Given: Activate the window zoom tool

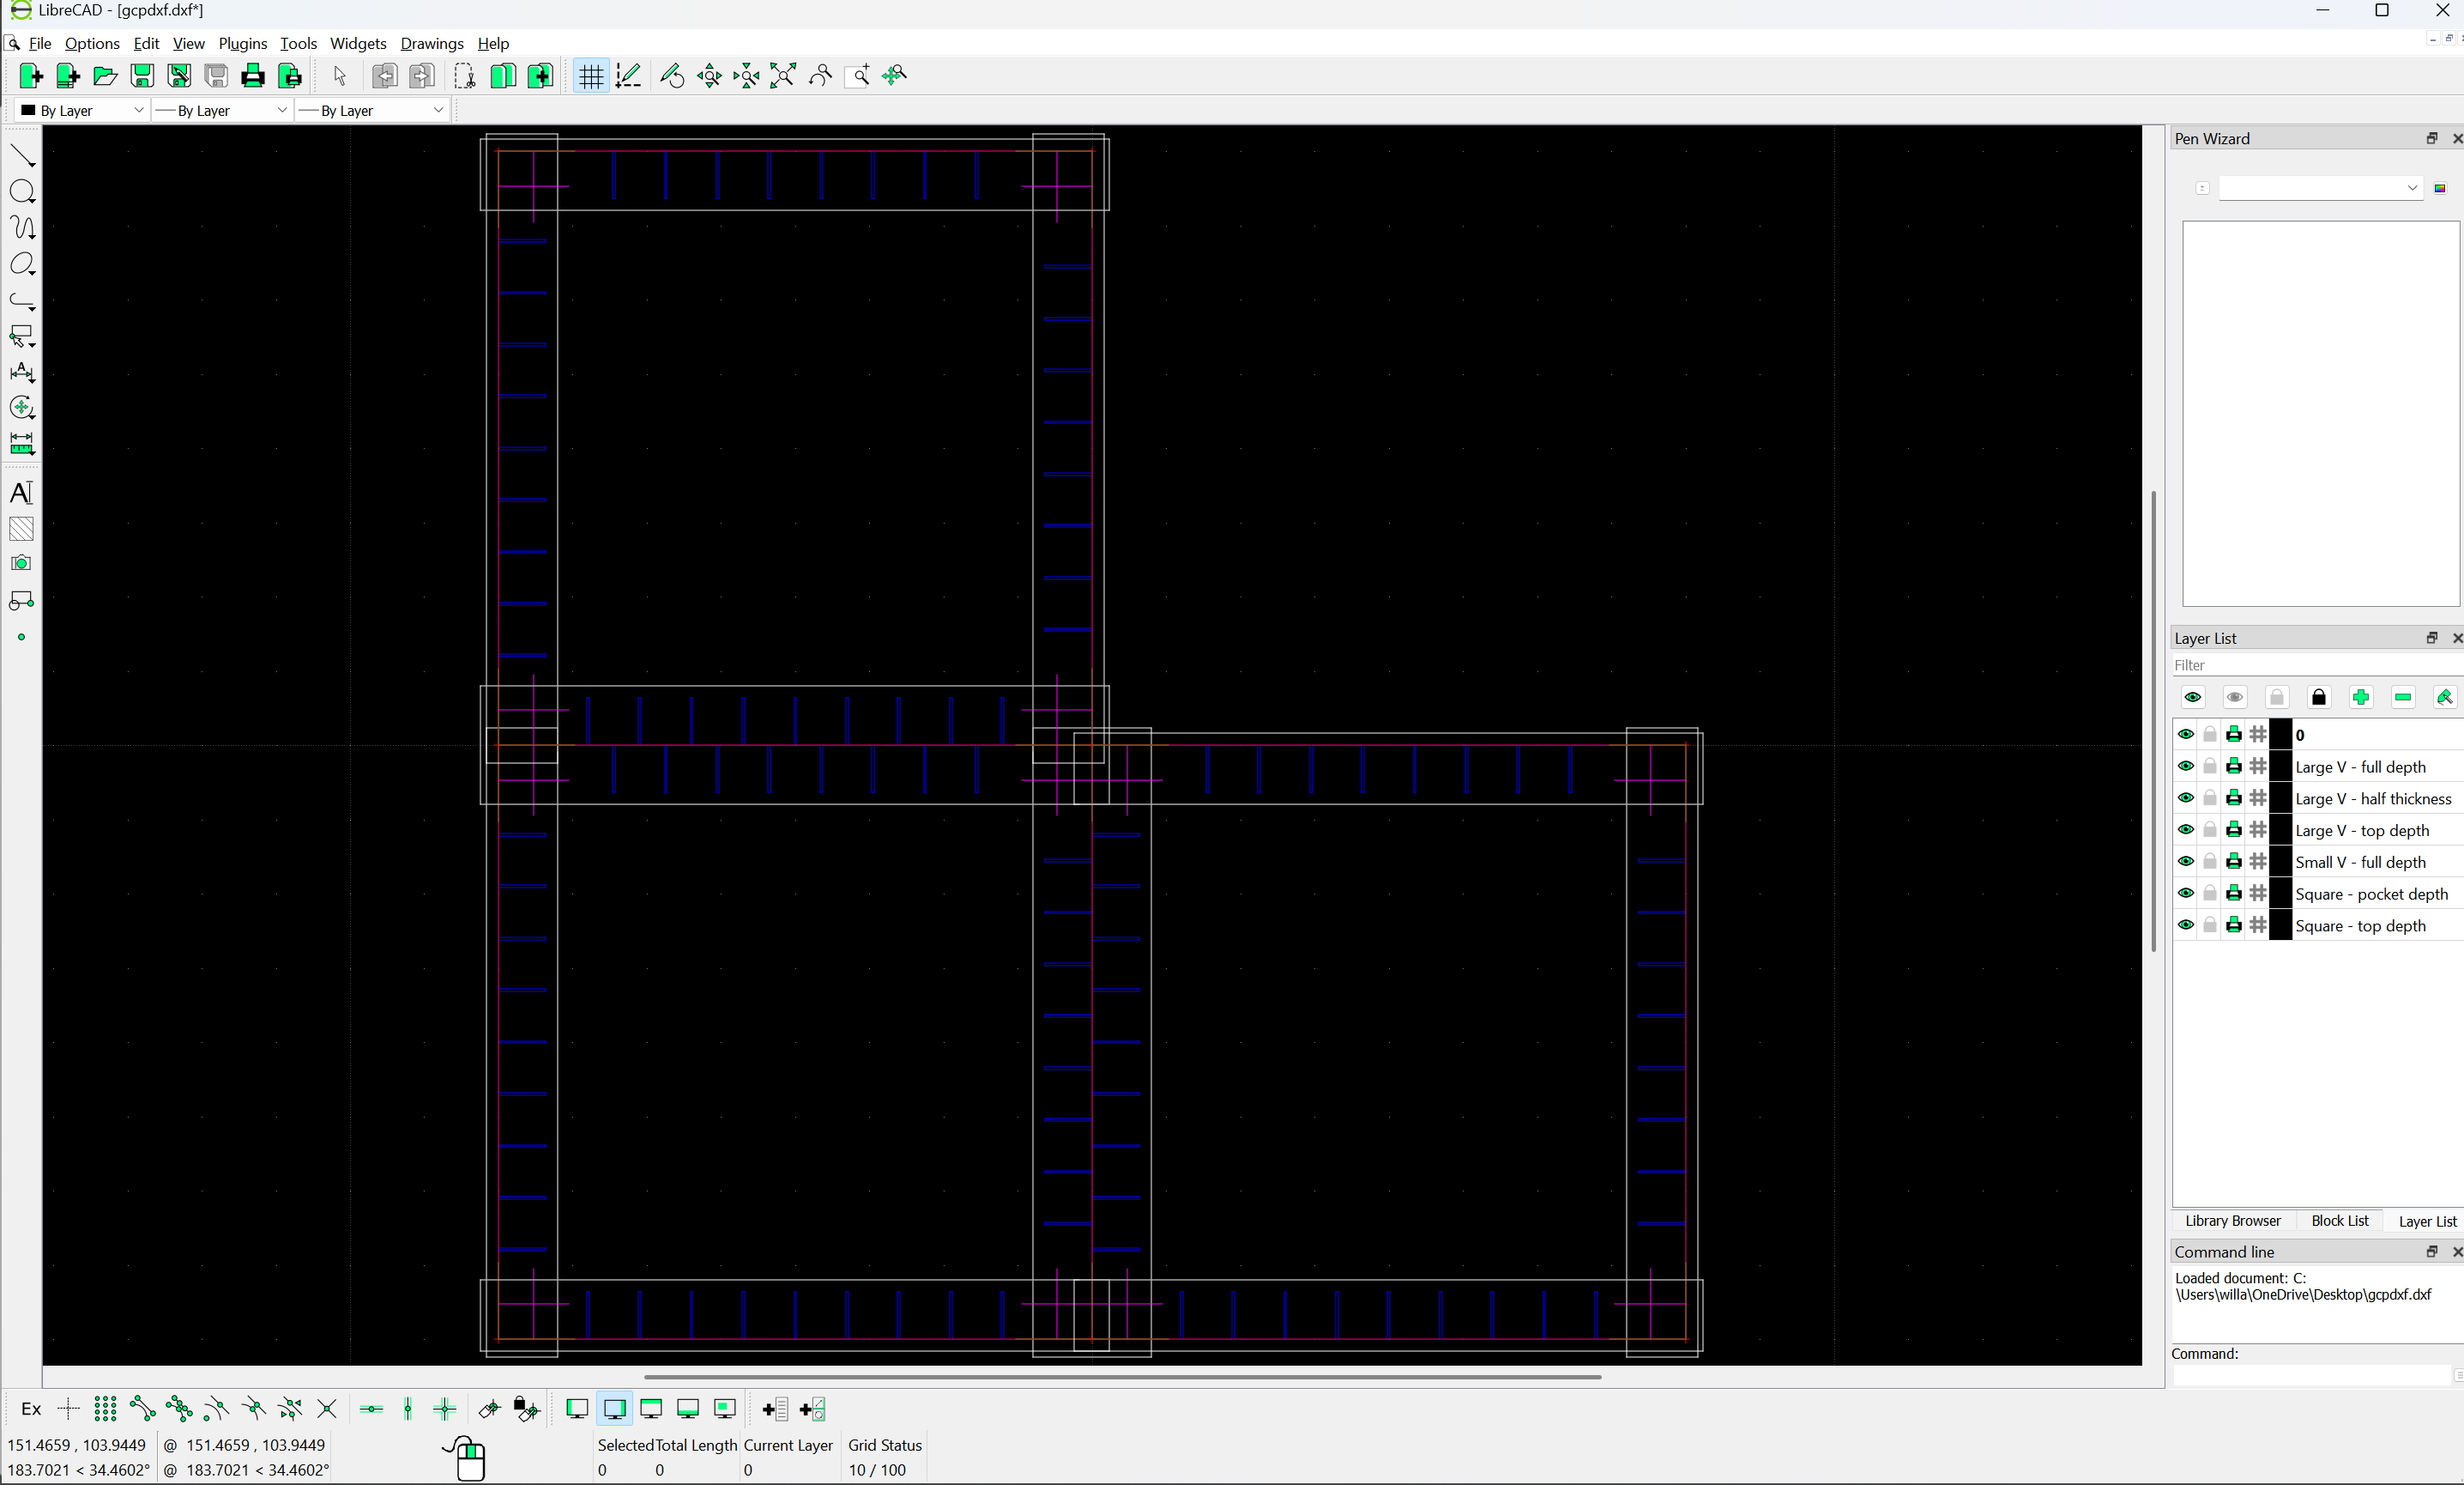Looking at the screenshot, I should click(857, 76).
